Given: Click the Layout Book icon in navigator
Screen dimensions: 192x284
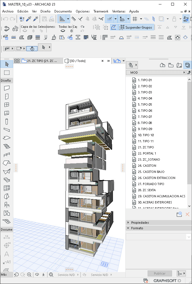Looking at the screenshot, I should [179, 65].
